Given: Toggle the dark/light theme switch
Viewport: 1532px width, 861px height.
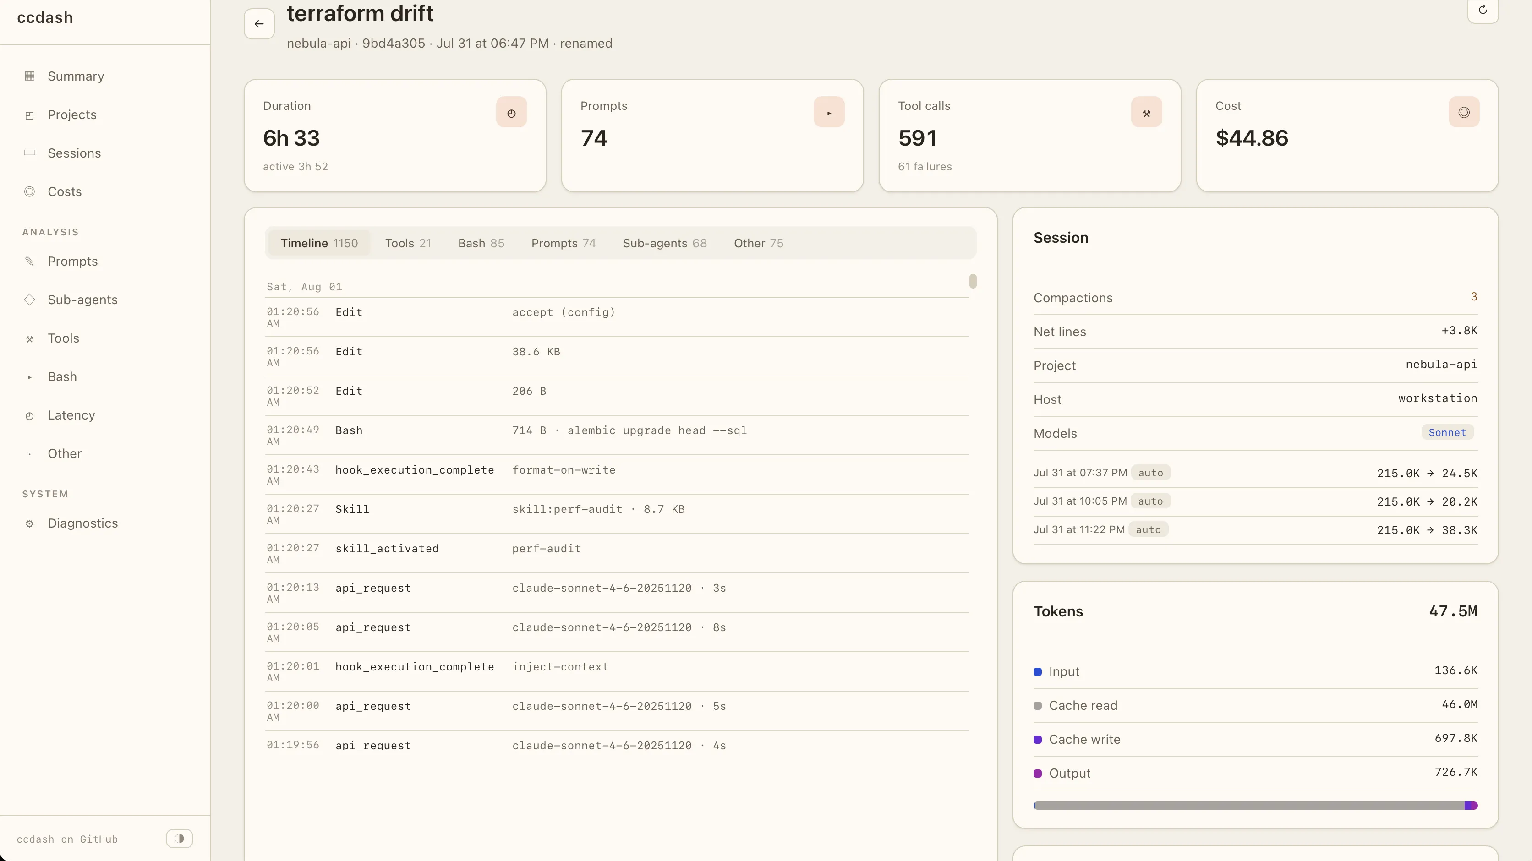Looking at the screenshot, I should [x=179, y=839].
